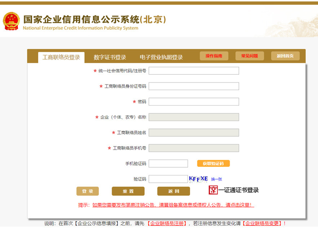Click the National Enterprise Credit Information subtitle
Image resolution: width=318 pixels, height=228 pixels.
[x=81, y=28]
